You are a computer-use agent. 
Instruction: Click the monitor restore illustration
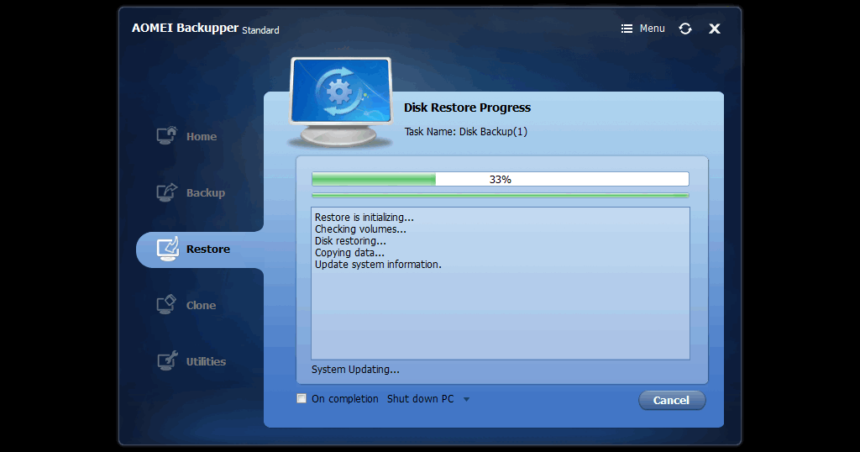point(341,102)
